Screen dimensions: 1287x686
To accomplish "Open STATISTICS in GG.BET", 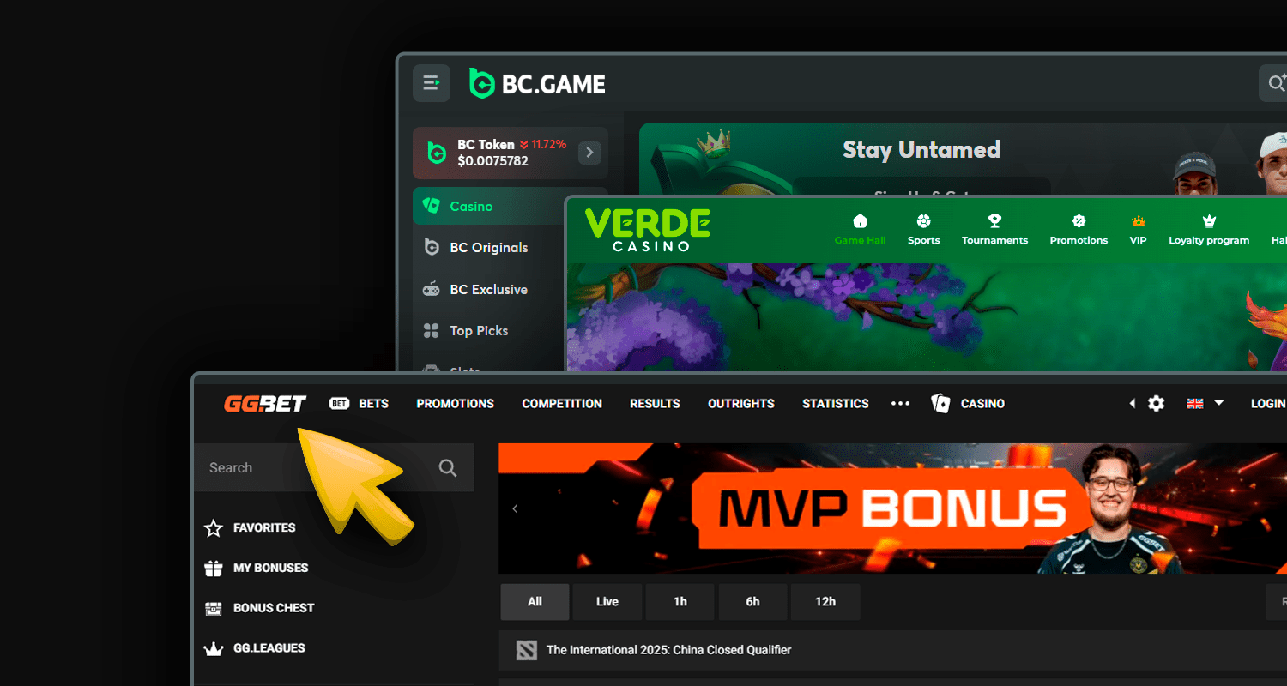I will [x=836, y=404].
